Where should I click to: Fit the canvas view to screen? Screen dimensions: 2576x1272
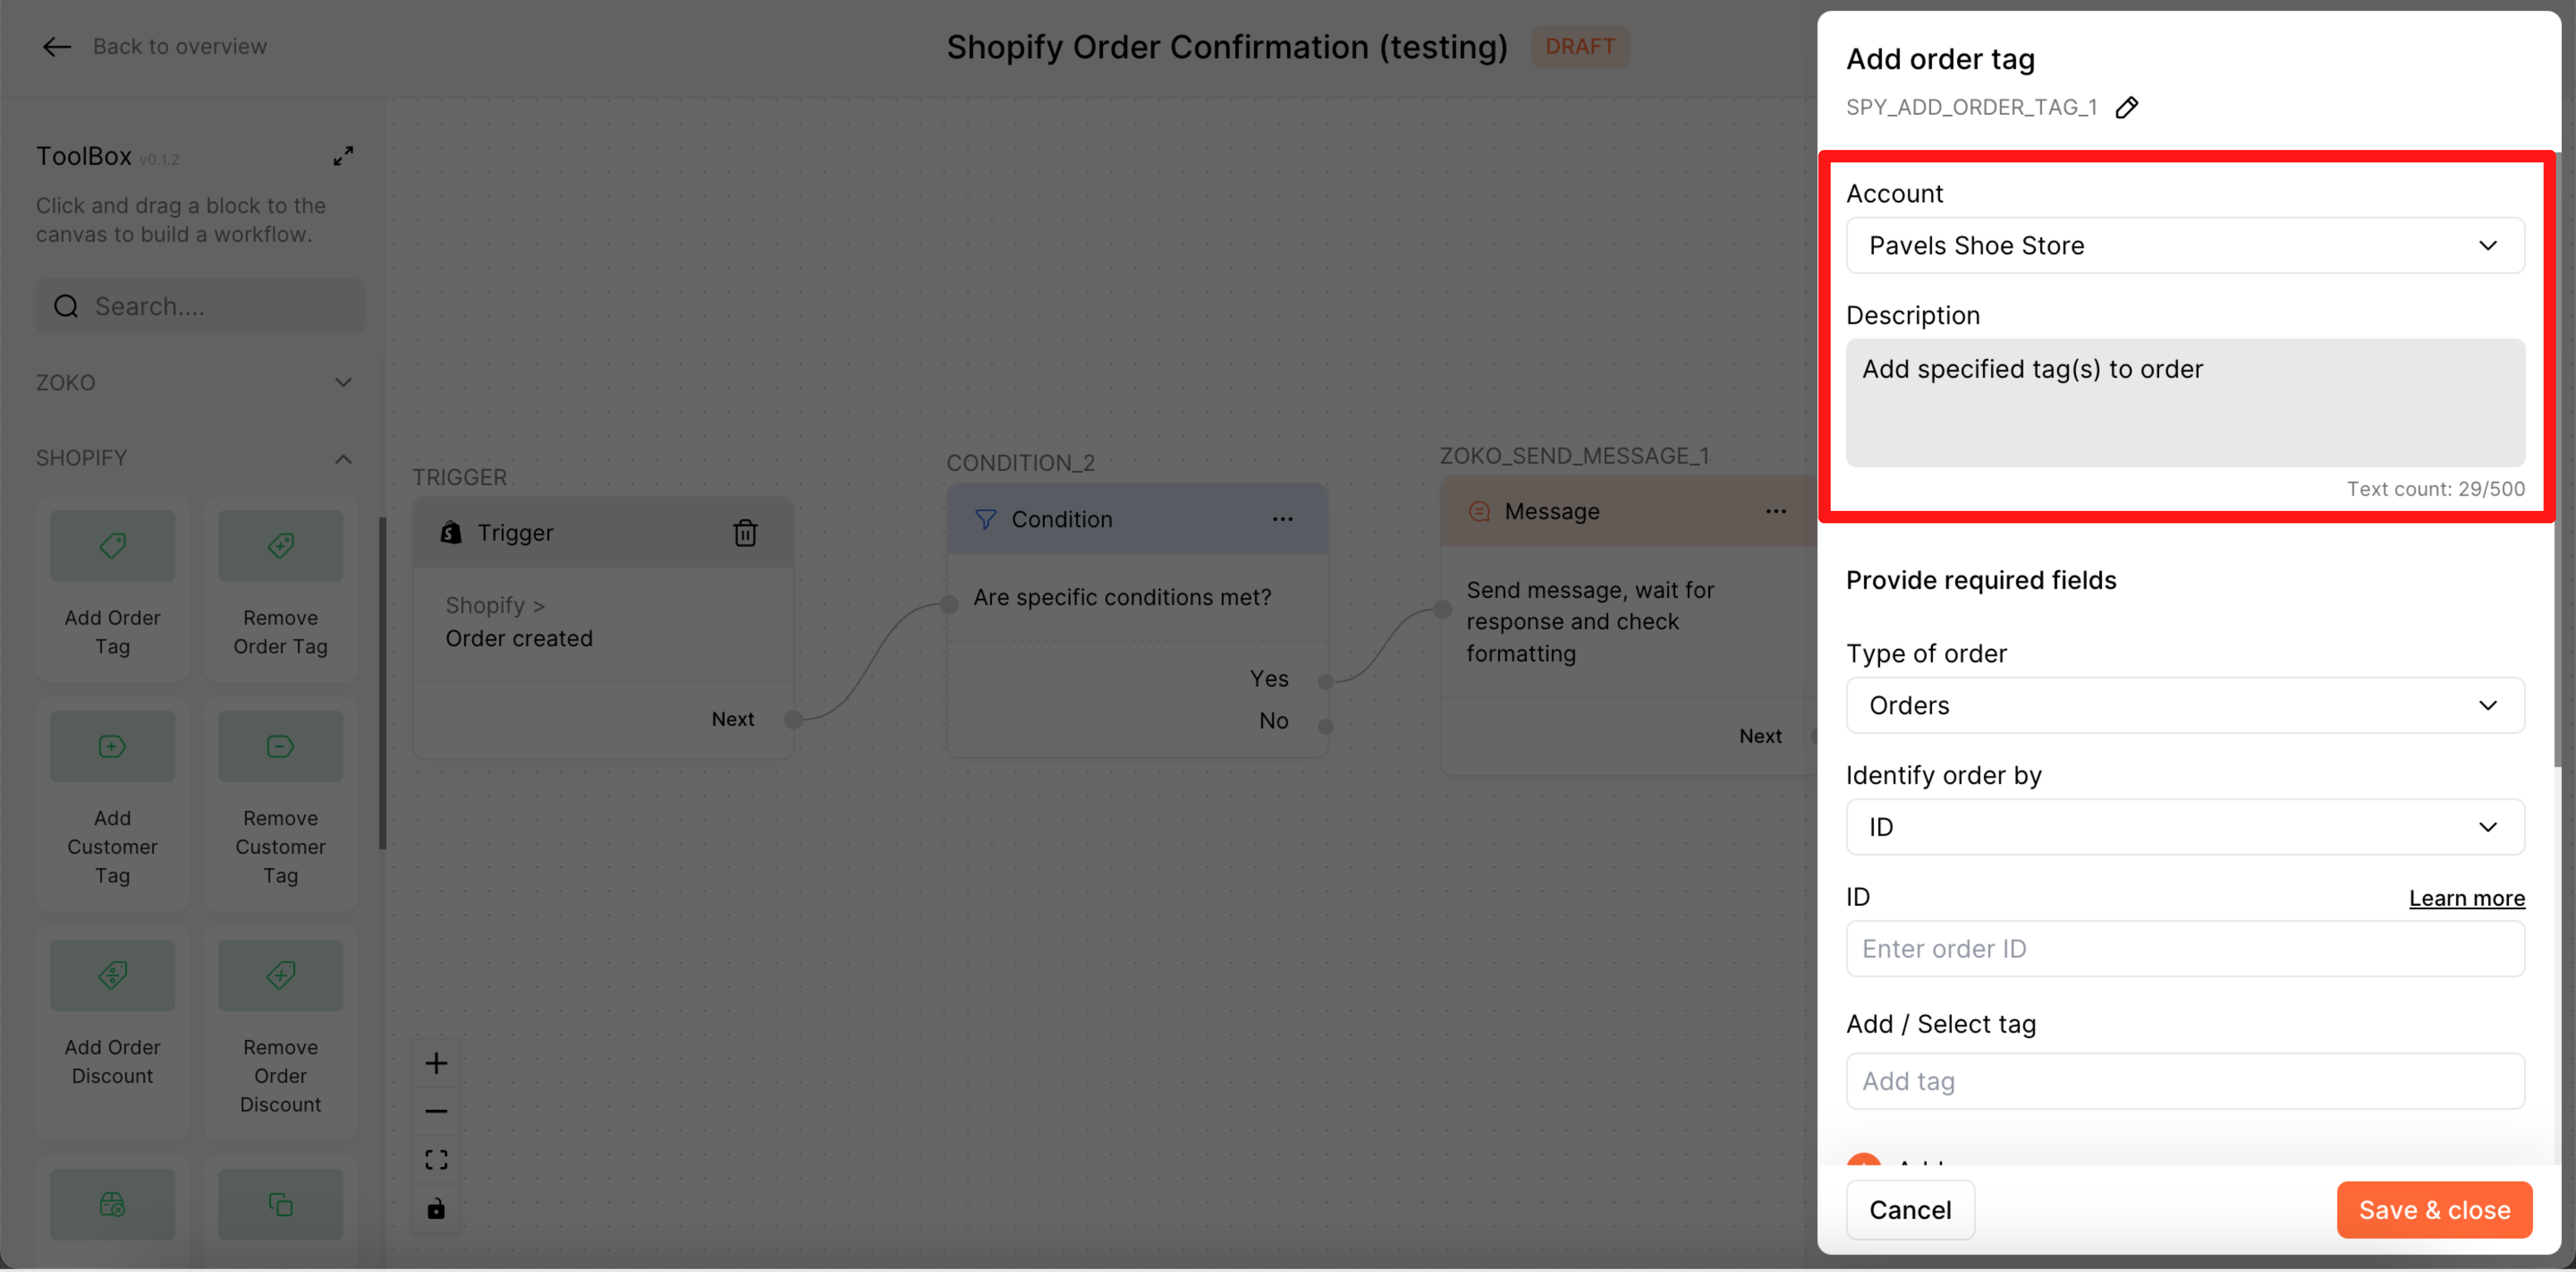point(436,1160)
